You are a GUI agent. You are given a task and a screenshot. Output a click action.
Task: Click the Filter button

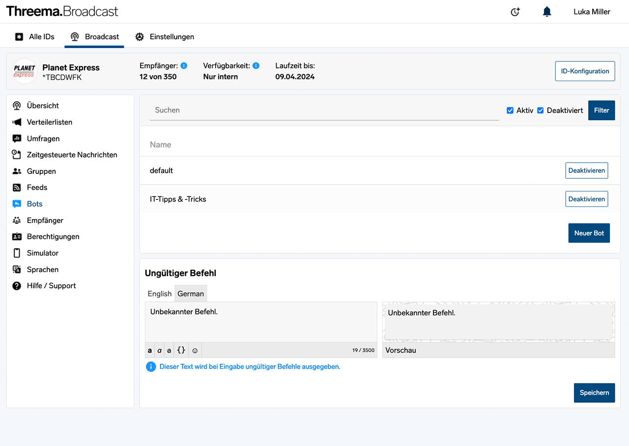601,111
